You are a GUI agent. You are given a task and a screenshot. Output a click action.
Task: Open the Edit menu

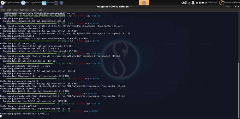9,10
